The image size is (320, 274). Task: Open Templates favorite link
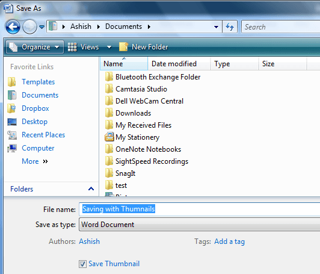(38, 82)
